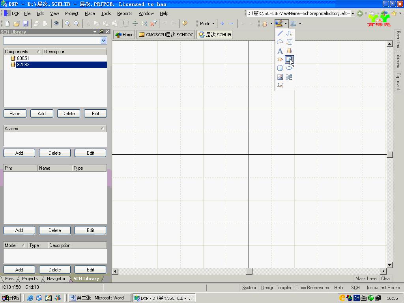
Task: Open the address bar dropdown arrow
Action: (x=353, y=13)
